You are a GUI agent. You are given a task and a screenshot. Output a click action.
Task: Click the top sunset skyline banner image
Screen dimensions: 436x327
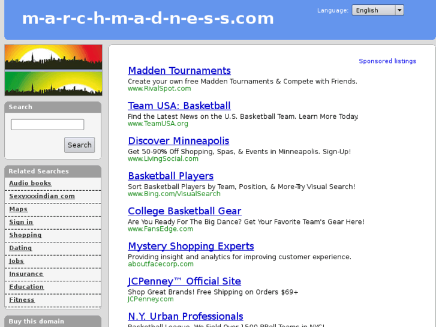(x=53, y=57)
